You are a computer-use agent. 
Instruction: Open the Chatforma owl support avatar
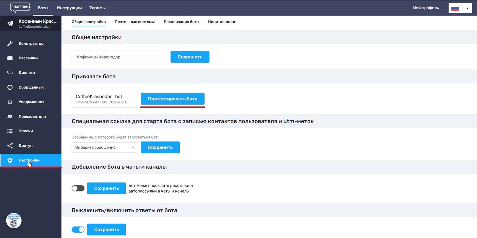14,221
